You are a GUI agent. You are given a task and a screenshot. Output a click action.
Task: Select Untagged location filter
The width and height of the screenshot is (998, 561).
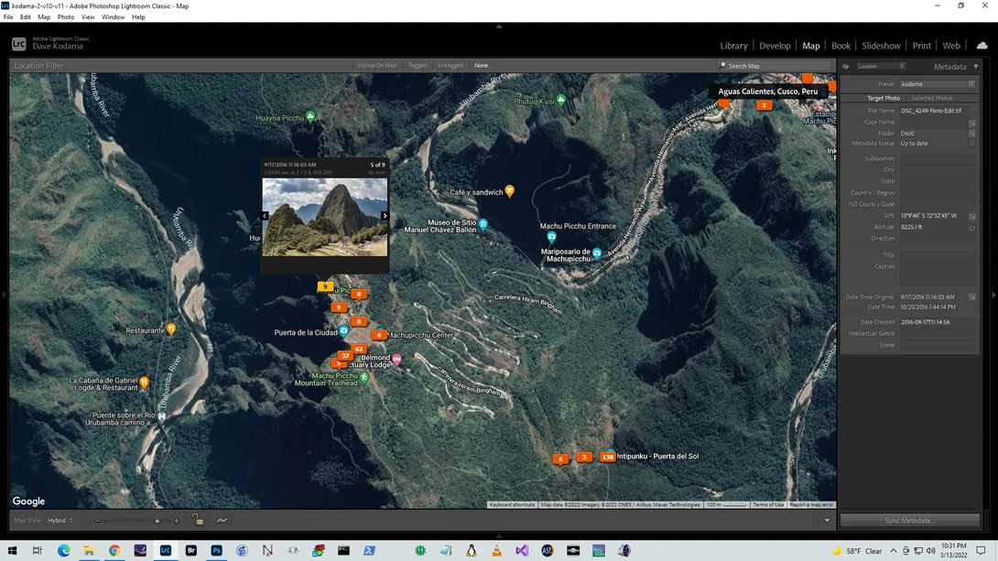click(x=450, y=66)
